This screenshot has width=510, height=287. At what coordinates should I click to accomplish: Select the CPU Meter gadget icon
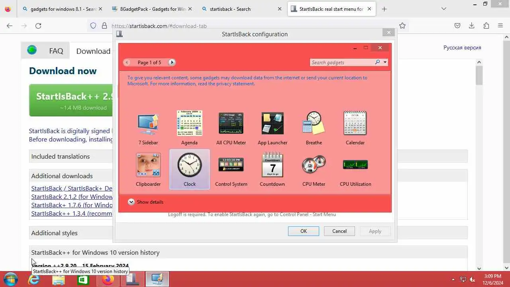coord(314,165)
